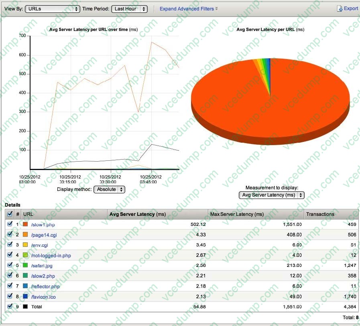Expand Advanced Filters chevron
The width and height of the screenshot is (360, 326).
tap(217, 9)
